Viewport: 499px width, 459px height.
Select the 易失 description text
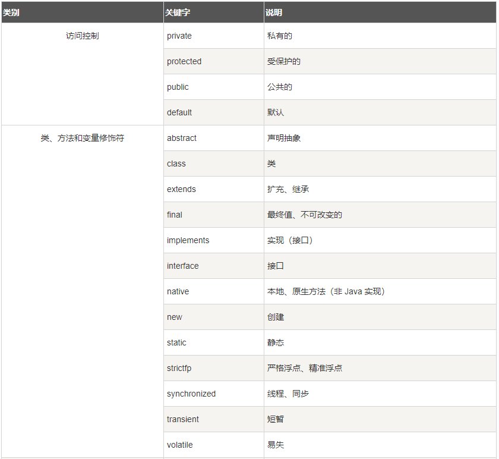click(275, 445)
